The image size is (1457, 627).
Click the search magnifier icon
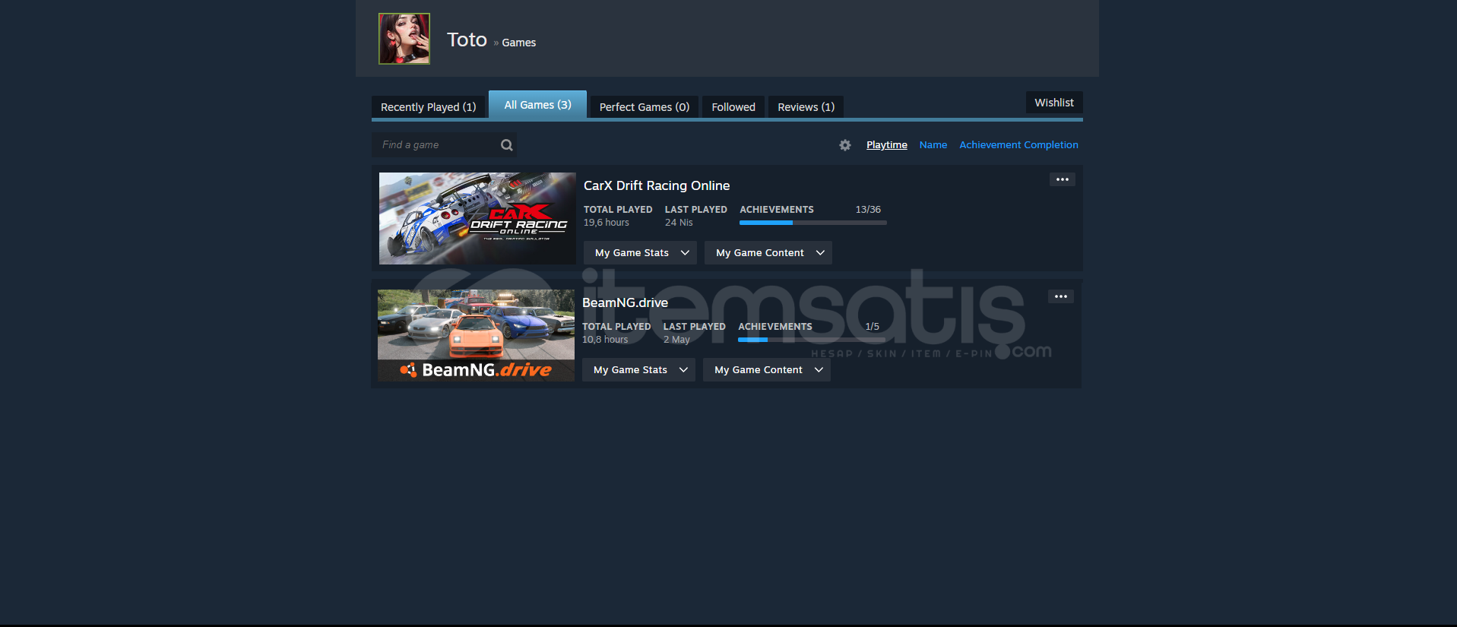507,145
